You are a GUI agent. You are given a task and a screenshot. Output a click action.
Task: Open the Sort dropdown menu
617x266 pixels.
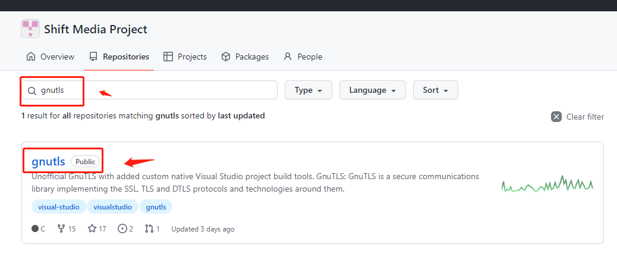pos(435,90)
